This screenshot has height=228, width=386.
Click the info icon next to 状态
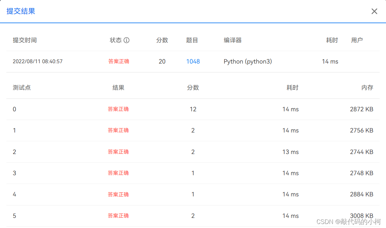[126, 40]
